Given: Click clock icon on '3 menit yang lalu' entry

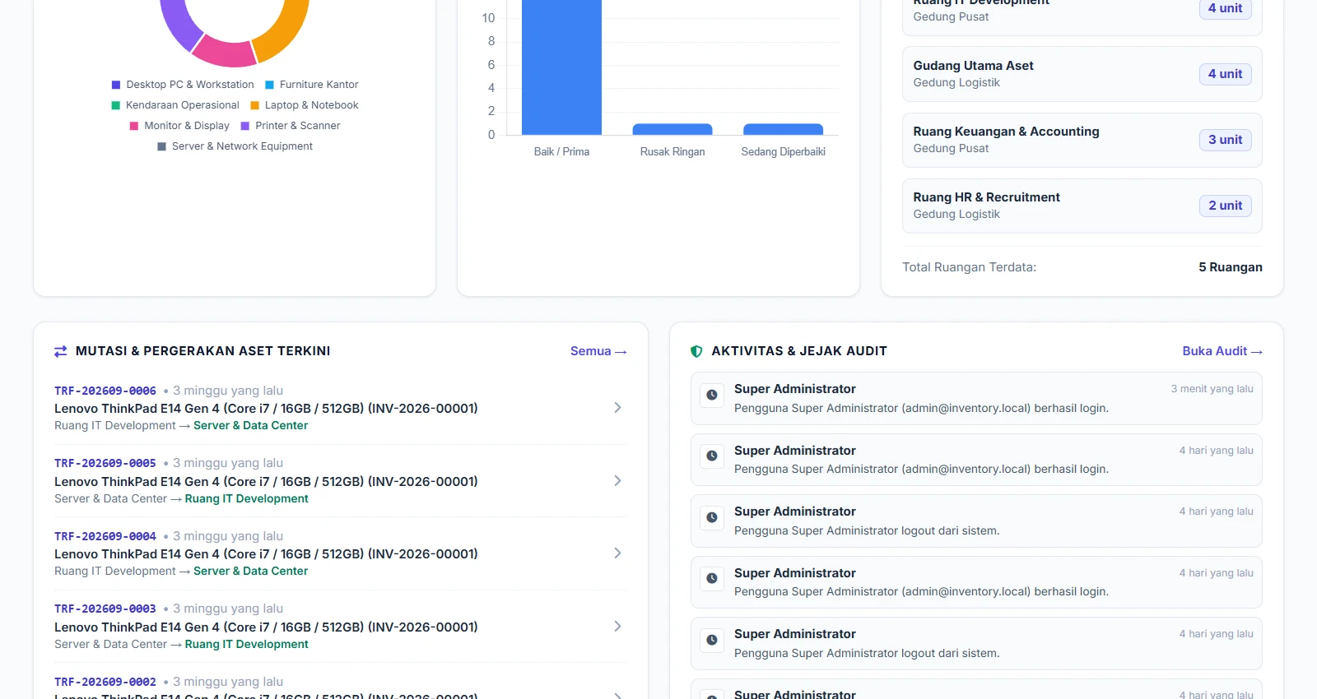Looking at the screenshot, I should [x=712, y=395].
